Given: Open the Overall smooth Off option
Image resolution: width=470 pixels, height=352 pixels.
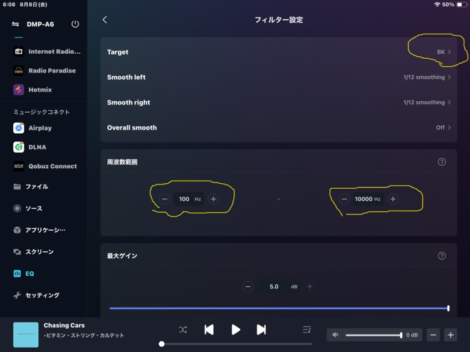Looking at the screenshot, I should [279, 128].
